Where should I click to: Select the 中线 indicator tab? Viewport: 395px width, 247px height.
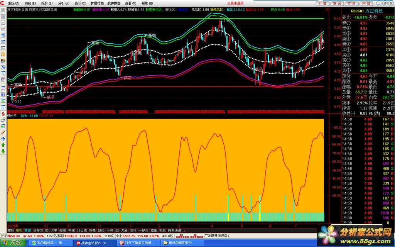point(71,230)
